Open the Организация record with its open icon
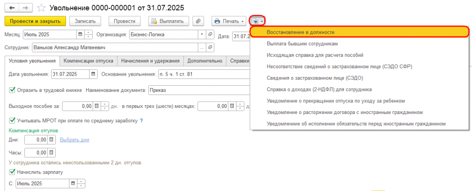Screen dimensions: 472x191 (210, 34)
